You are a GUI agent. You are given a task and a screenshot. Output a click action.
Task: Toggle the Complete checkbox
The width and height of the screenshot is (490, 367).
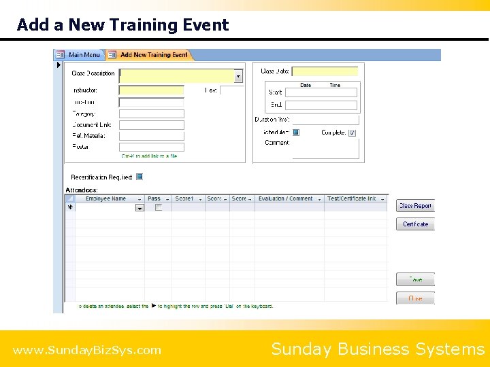pos(352,133)
